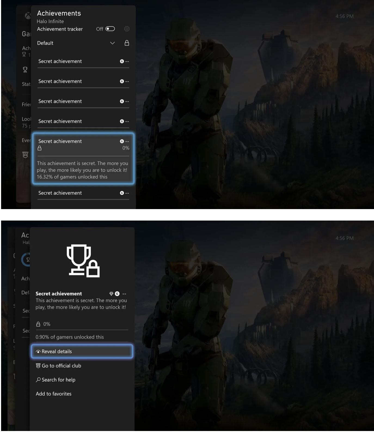
Task: Choose Go to official club
Action: [x=61, y=366]
